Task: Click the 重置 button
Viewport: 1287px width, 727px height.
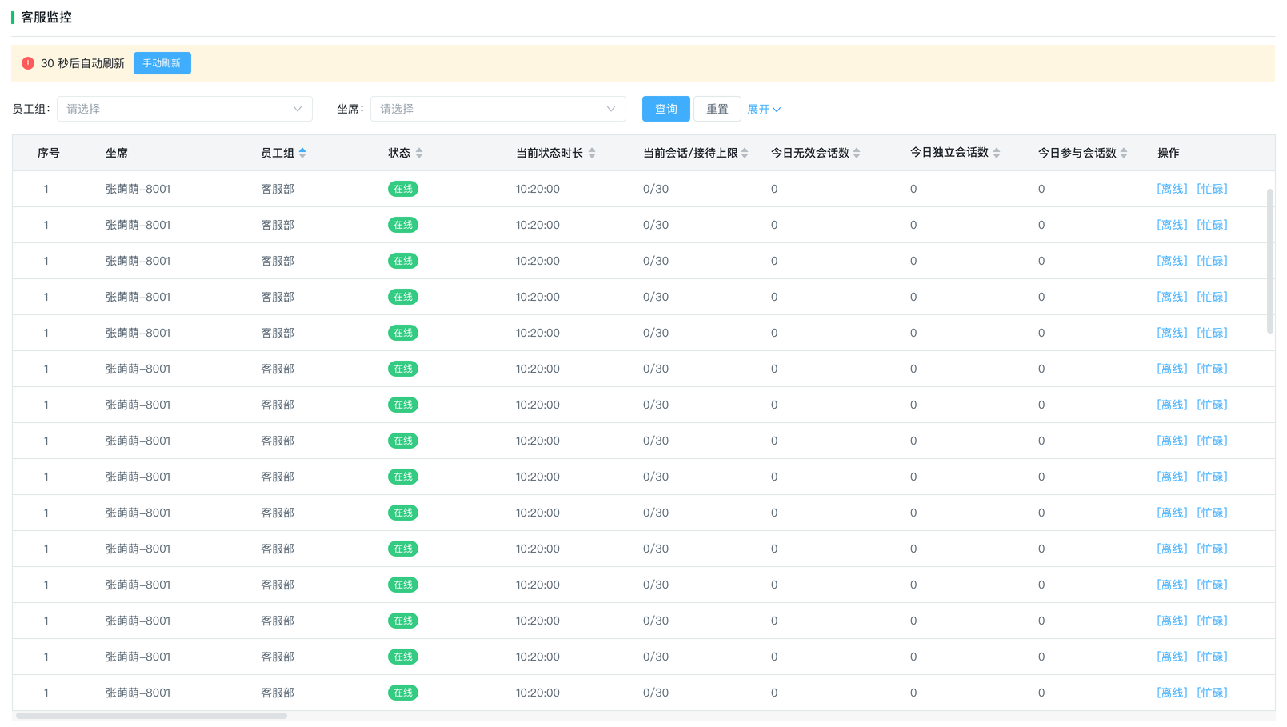Action: [717, 109]
